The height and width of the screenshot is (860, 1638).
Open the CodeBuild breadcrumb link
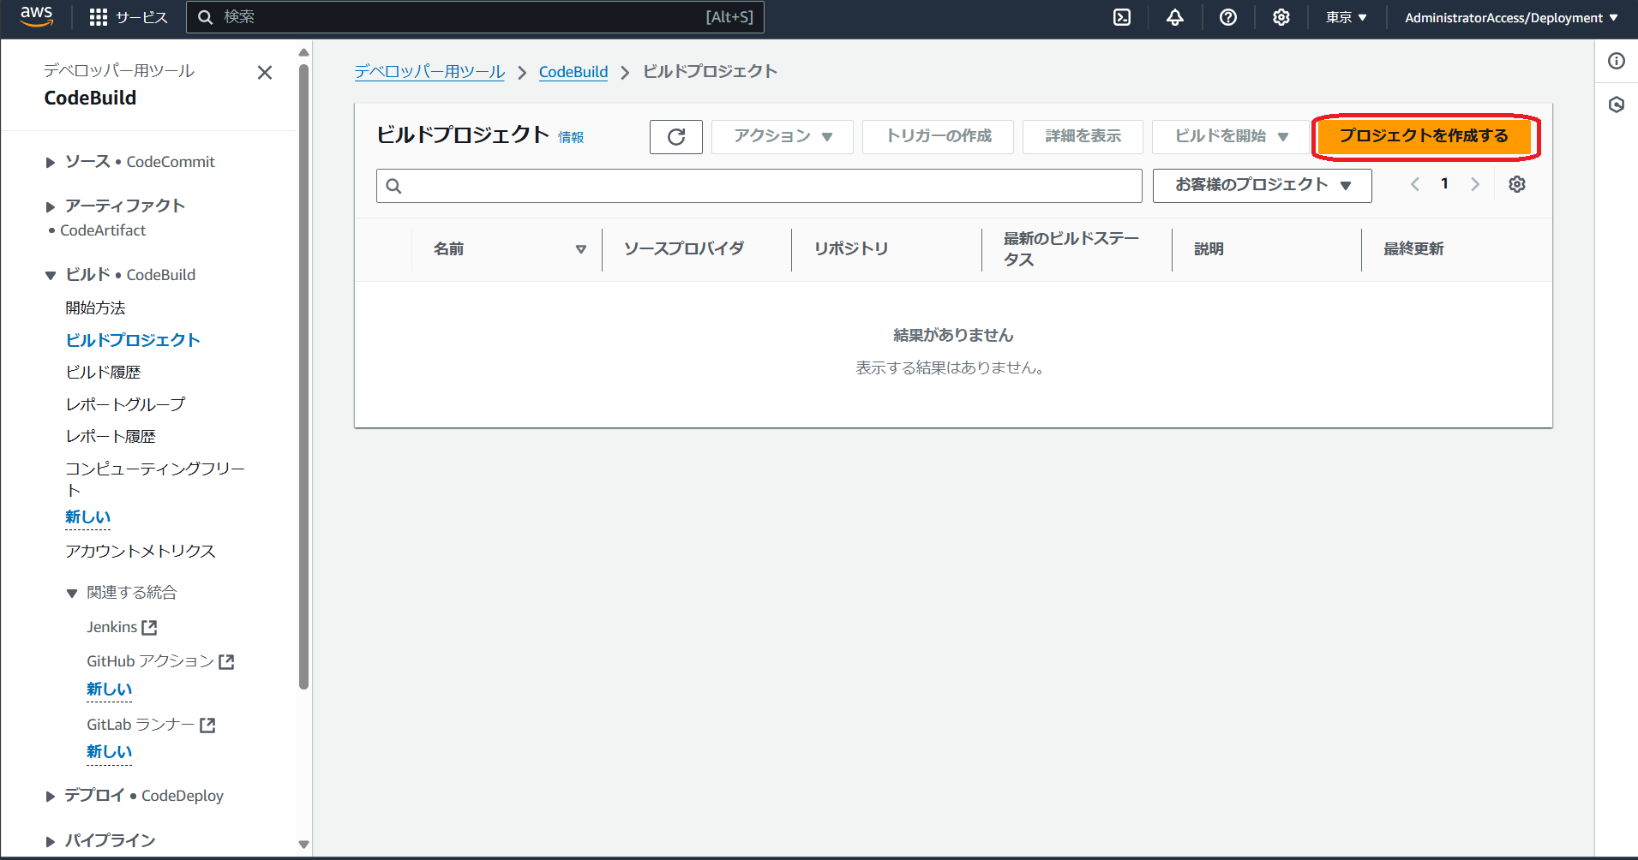(573, 72)
